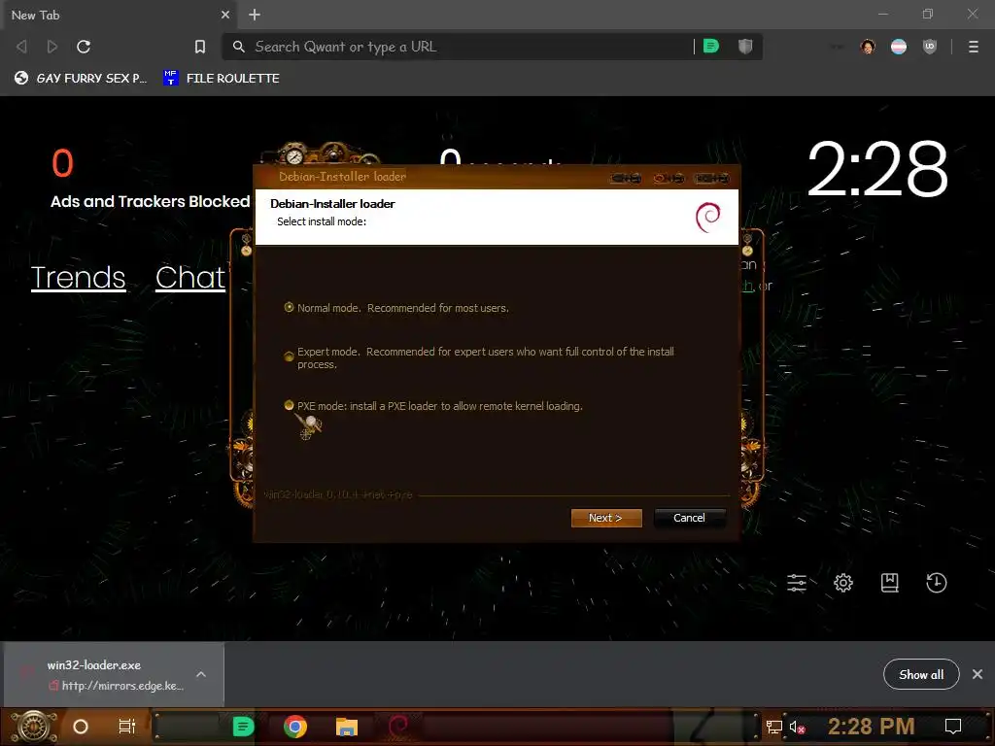Launch Google Chrome from taskbar

pos(295,727)
